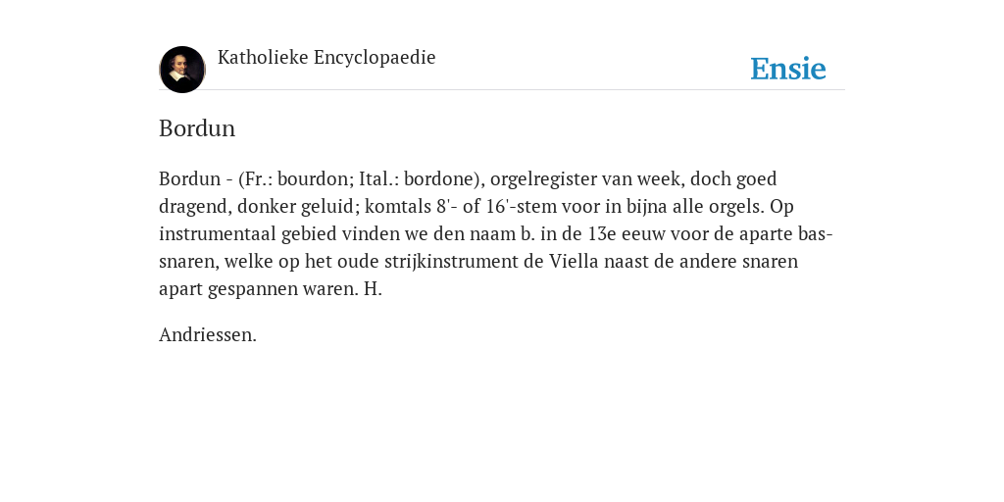Screen dimensions: 1004x502
Task: Click the abbreviation Ital.: in the text
Action: 379,178
